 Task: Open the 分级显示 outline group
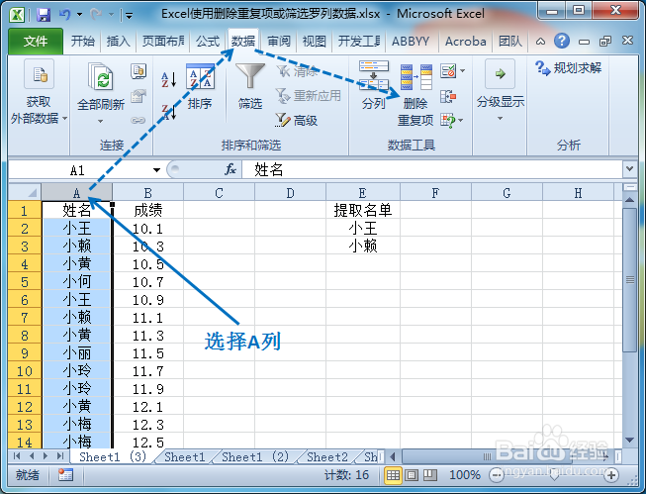coord(501,91)
